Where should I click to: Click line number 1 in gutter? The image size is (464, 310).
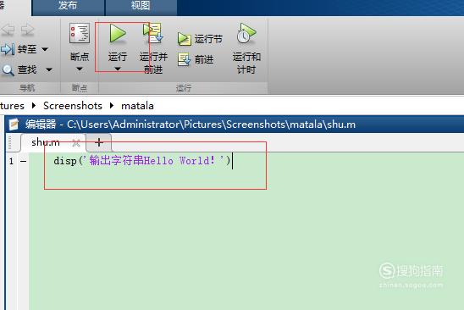click(11, 162)
